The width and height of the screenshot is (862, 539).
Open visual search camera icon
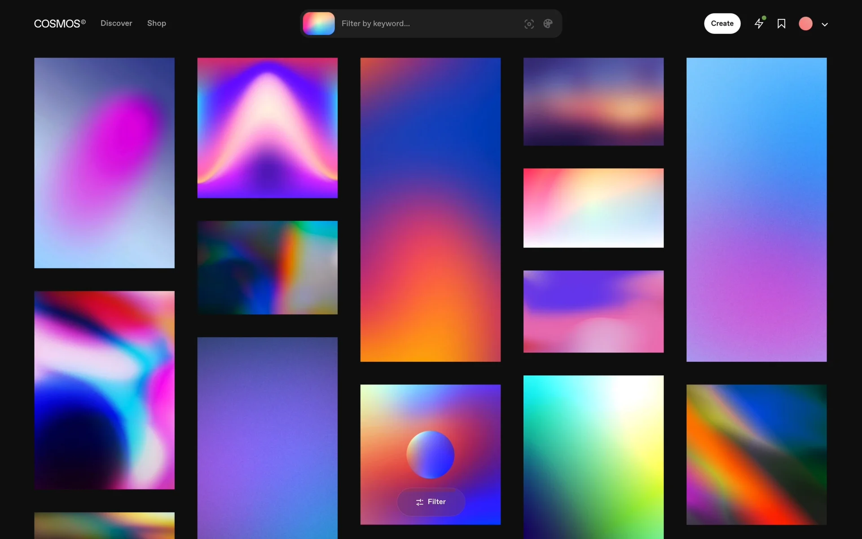tap(529, 24)
